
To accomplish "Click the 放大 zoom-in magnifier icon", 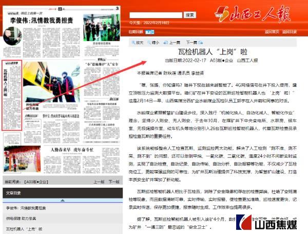I will pyautogui.click(x=133, y=43).
